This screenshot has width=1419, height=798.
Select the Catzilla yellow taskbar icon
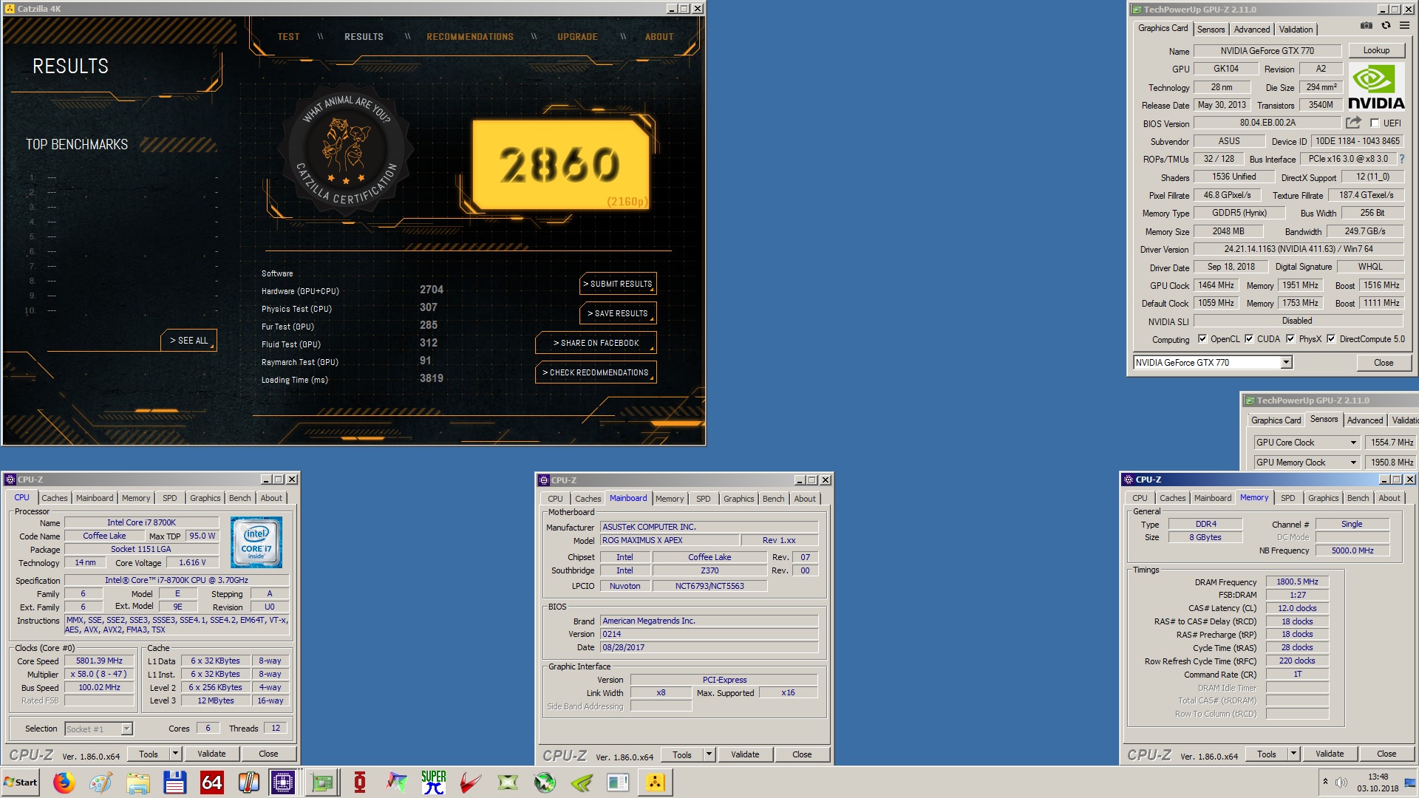pyautogui.click(x=656, y=782)
